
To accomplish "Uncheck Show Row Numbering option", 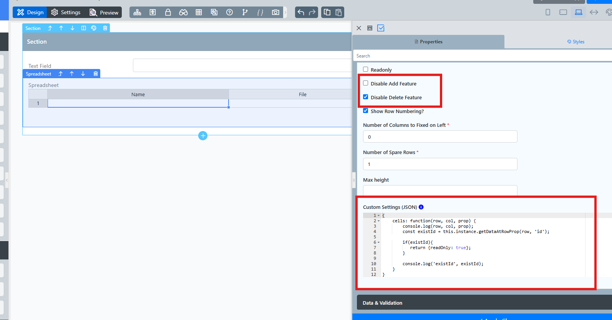I will click(x=366, y=111).
